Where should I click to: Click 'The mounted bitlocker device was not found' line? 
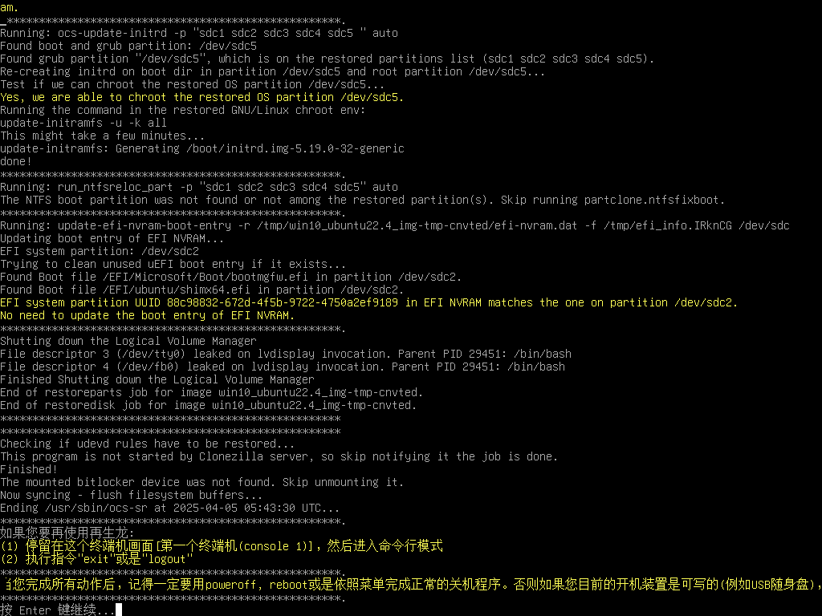pos(202,482)
